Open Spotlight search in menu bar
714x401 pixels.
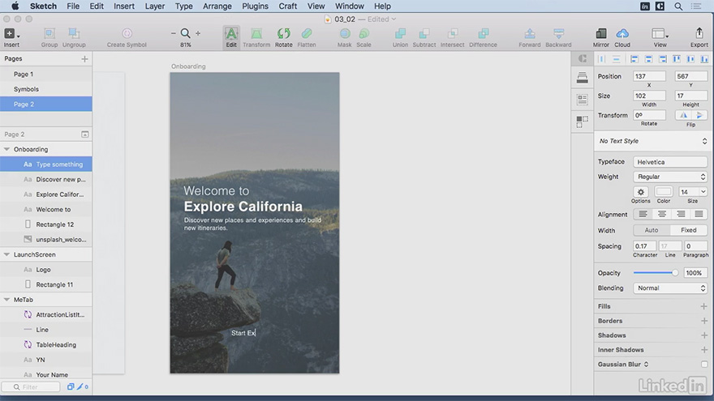pyautogui.click(x=678, y=6)
